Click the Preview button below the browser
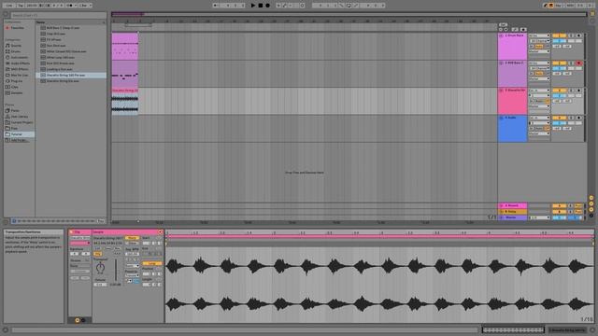The height and width of the screenshot is (336, 598). [101, 221]
